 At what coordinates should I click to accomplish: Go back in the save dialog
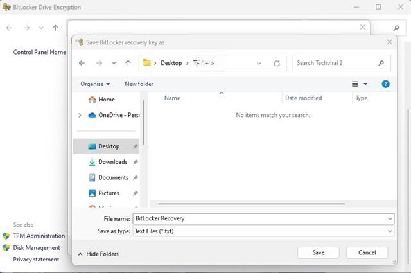tap(82, 63)
